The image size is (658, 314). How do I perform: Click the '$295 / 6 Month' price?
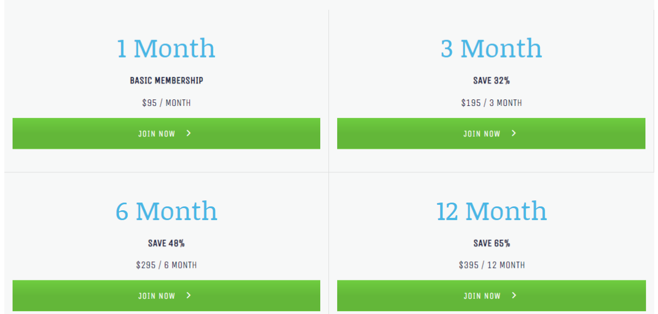(x=166, y=265)
